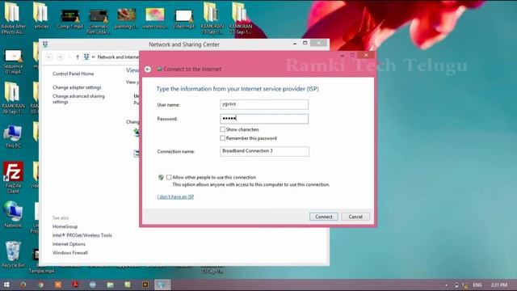This screenshot has width=517, height=291.
Task: Open the orange app icon after Chrome in taskbar
Action: tap(58, 285)
